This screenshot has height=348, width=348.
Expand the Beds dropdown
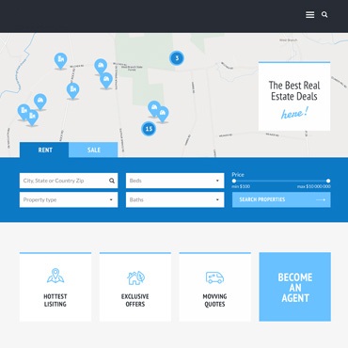coord(175,181)
